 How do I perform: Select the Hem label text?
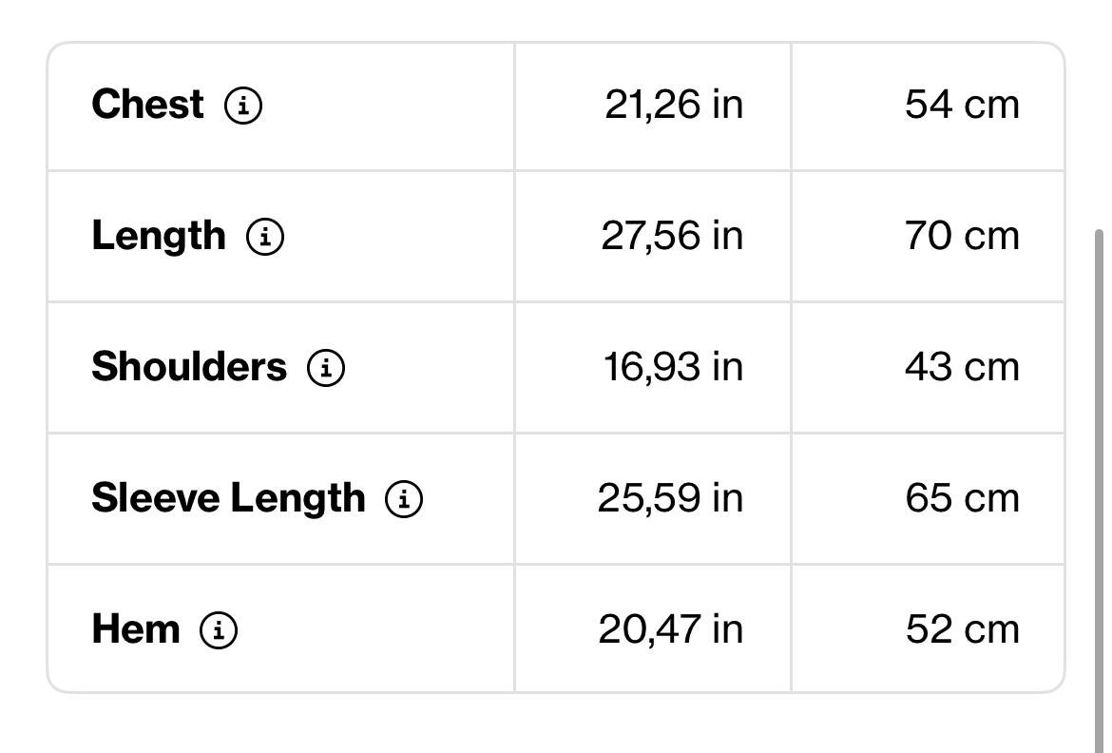tap(136, 628)
